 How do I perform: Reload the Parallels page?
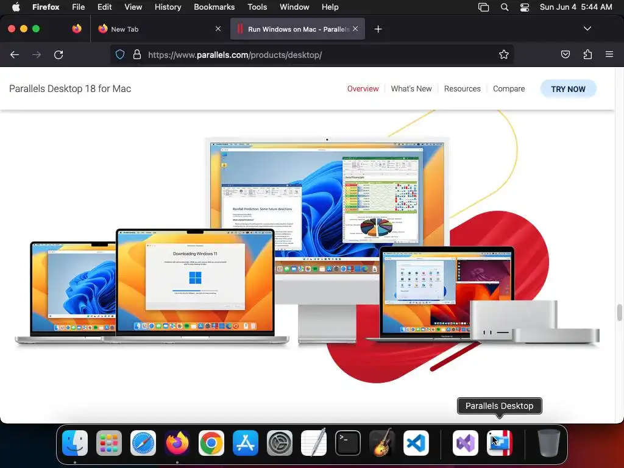coord(58,54)
